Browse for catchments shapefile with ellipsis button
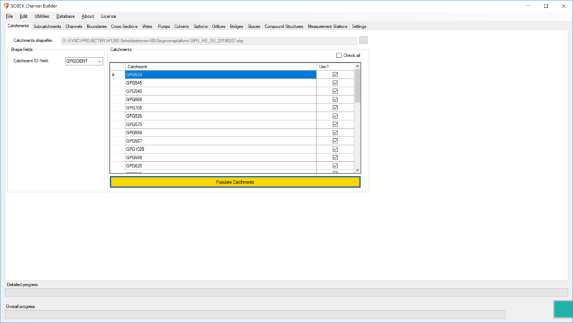 [363, 40]
